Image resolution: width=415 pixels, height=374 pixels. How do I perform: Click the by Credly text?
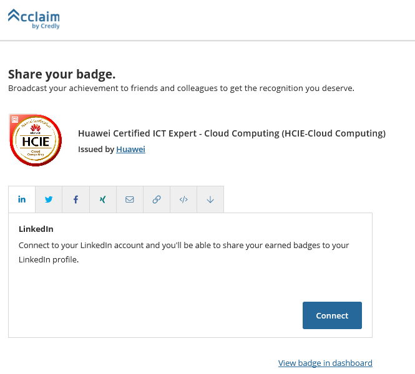point(46,26)
